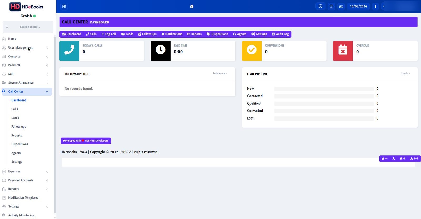This screenshot has width=421, height=219.
Task: Expand the User Management menu chevron
Action: click(47, 48)
